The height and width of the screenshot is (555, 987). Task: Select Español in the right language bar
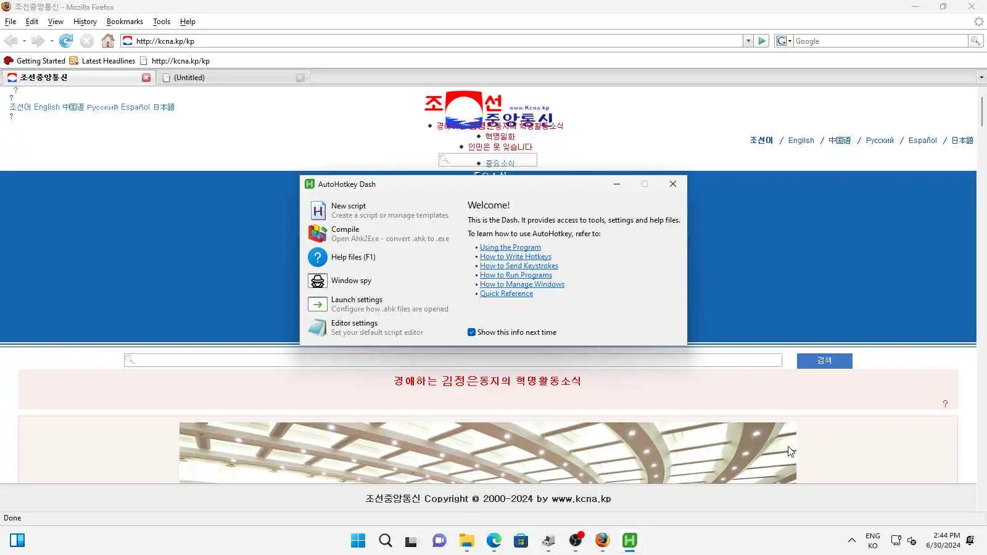coord(922,141)
